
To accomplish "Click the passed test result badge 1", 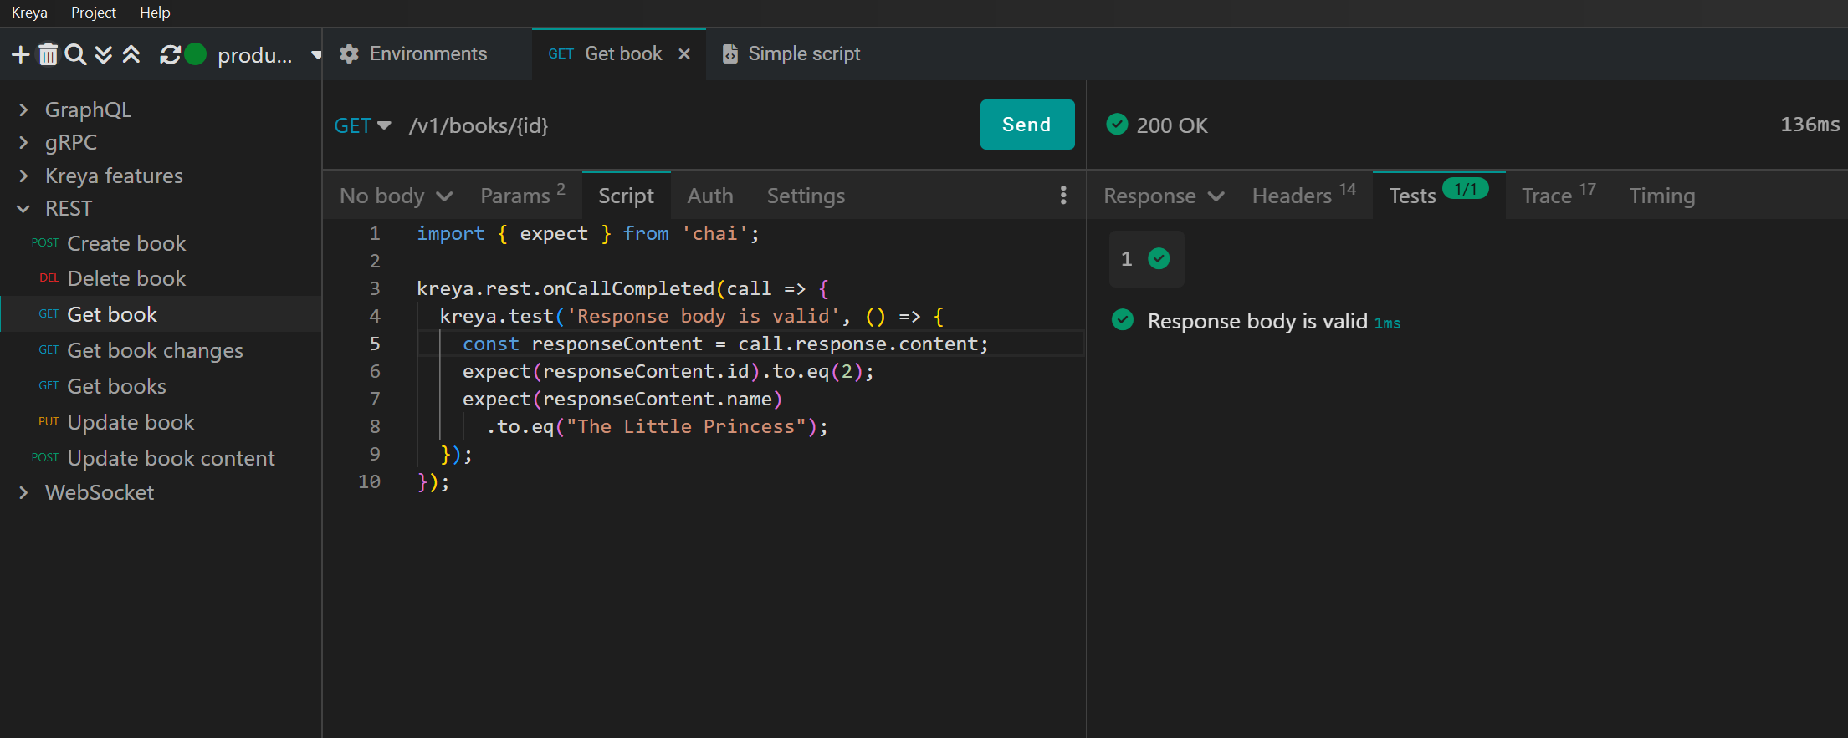I will (x=1146, y=259).
